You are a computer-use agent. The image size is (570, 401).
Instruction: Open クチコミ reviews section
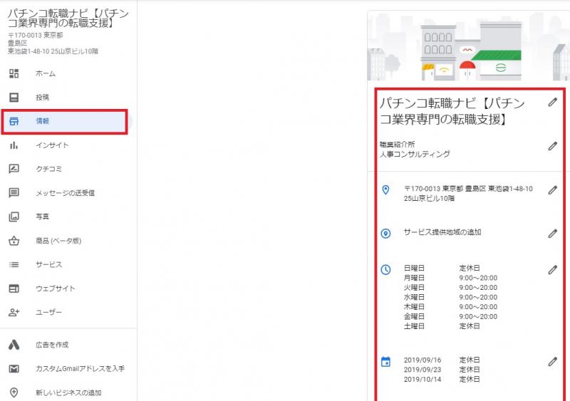[48, 169]
